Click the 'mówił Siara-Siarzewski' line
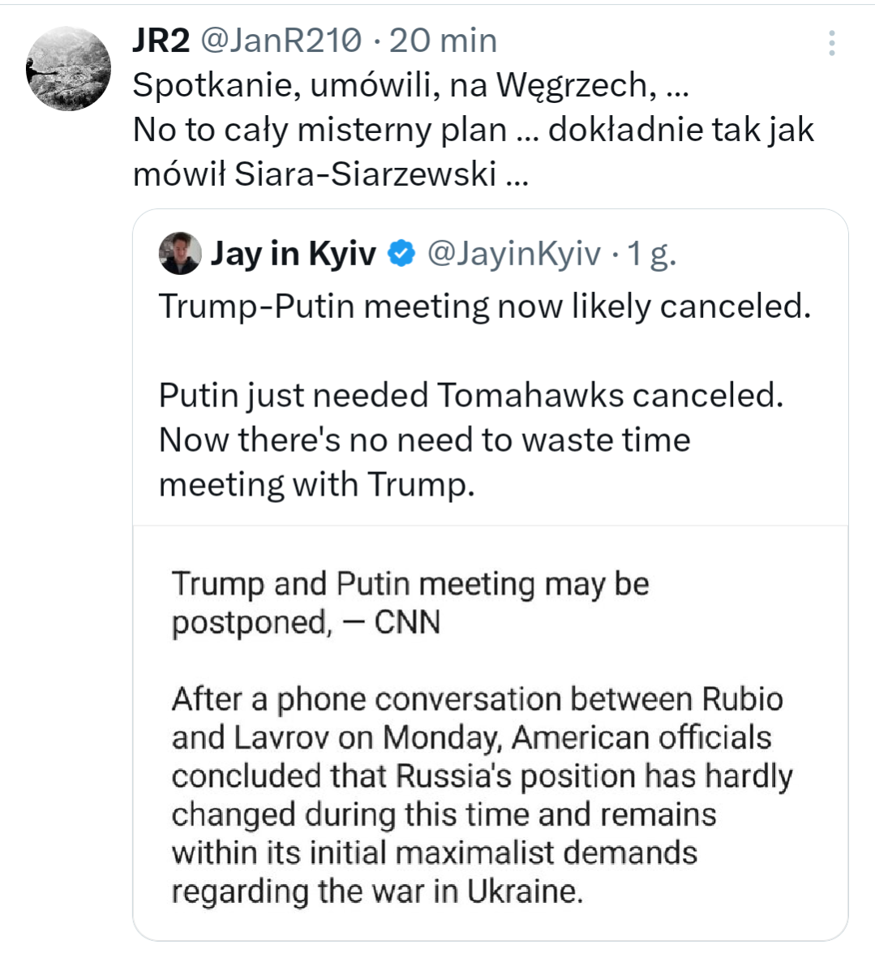The image size is (875, 966). [330, 174]
